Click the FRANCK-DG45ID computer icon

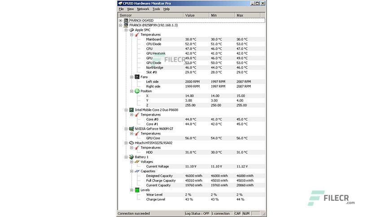click(126, 21)
